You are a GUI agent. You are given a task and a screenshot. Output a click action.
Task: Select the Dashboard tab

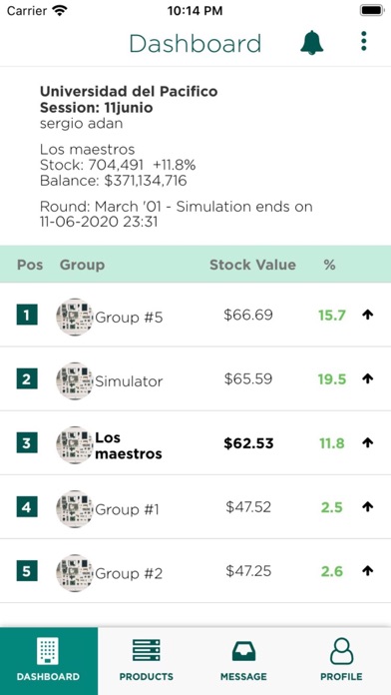(x=49, y=660)
